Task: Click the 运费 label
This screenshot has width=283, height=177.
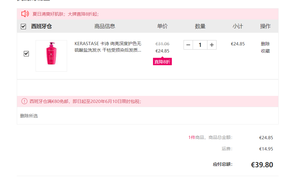Action: pyautogui.click(x=227, y=149)
